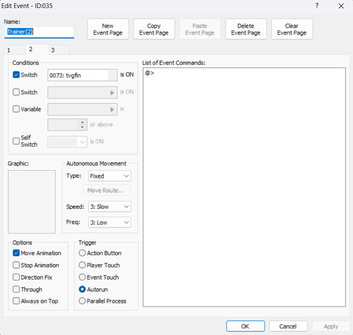The width and height of the screenshot is (353, 335).
Task: Click Delete Event Page button
Action: tap(246, 29)
